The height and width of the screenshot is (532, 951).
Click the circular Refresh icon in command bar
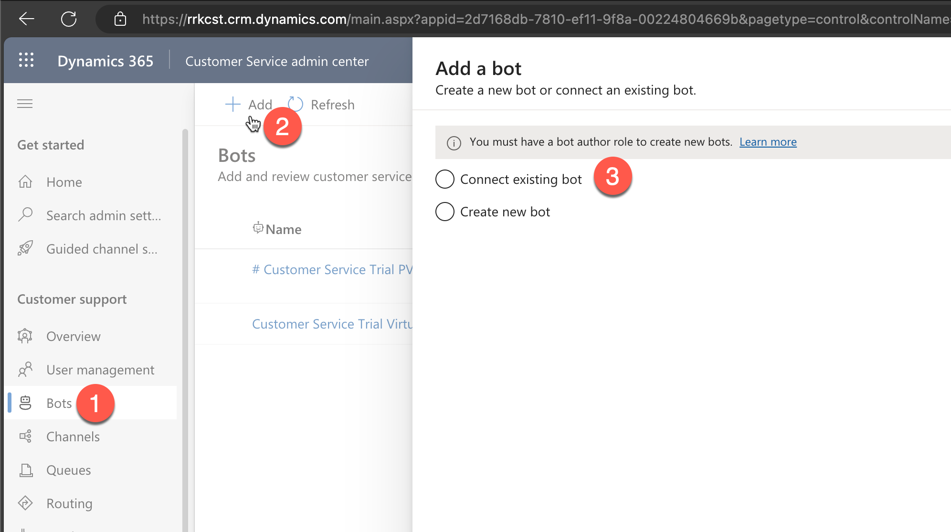(296, 104)
